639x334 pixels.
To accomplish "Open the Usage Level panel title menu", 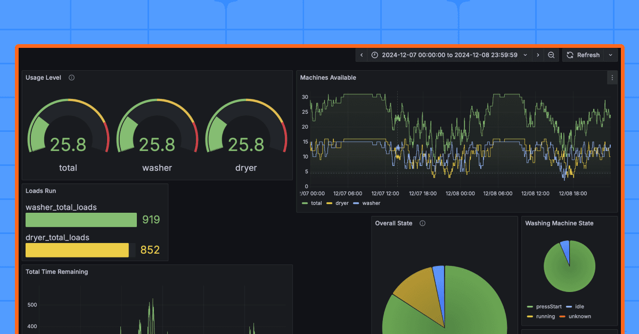I will pyautogui.click(x=43, y=77).
